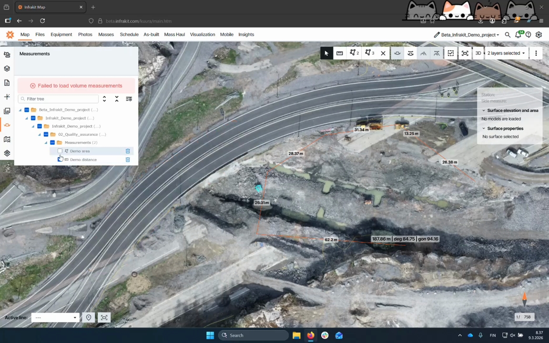Select the Demo distance tree item
The image size is (549, 343).
point(83,160)
